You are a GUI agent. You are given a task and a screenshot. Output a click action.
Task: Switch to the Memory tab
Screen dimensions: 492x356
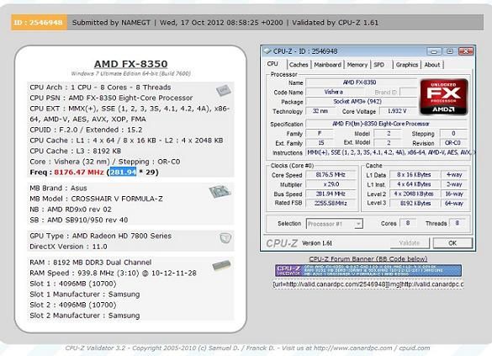(357, 65)
